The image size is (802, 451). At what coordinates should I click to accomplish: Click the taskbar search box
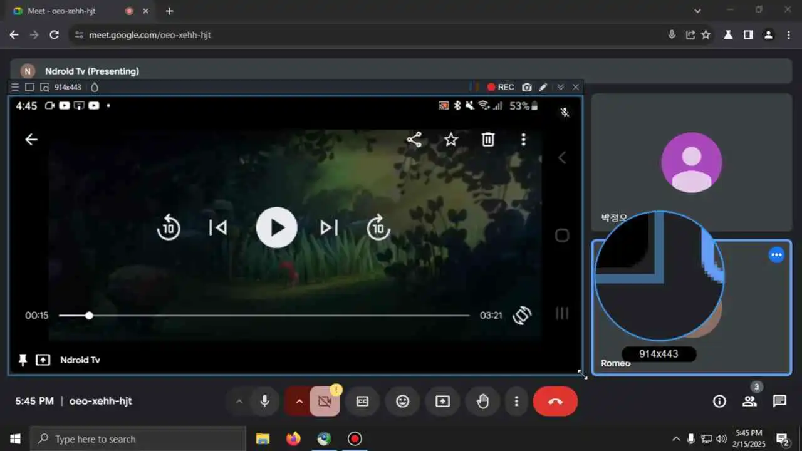[x=138, y=438]
